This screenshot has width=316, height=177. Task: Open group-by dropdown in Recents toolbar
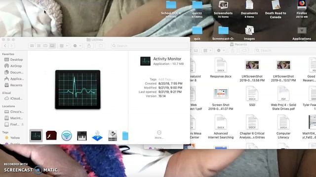click(207, 50)
